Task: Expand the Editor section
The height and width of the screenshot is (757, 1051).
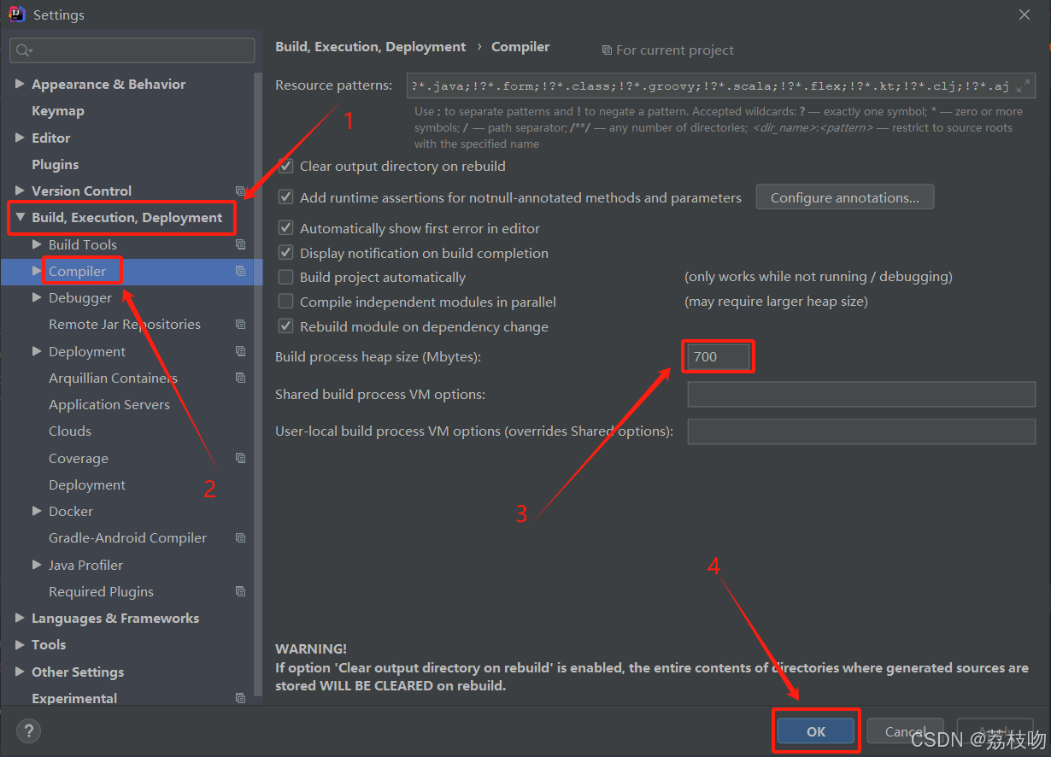Action: pos(20,138)
